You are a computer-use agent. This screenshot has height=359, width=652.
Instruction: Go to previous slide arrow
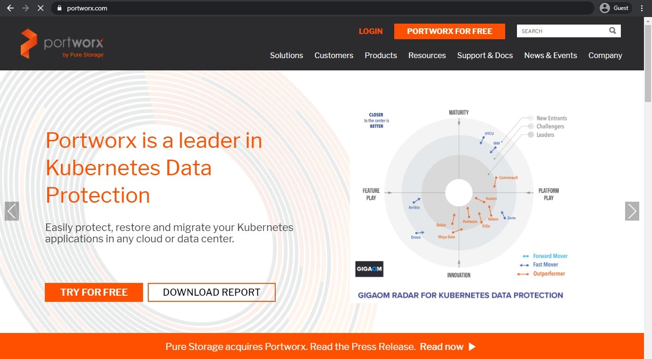coord(12,211)
